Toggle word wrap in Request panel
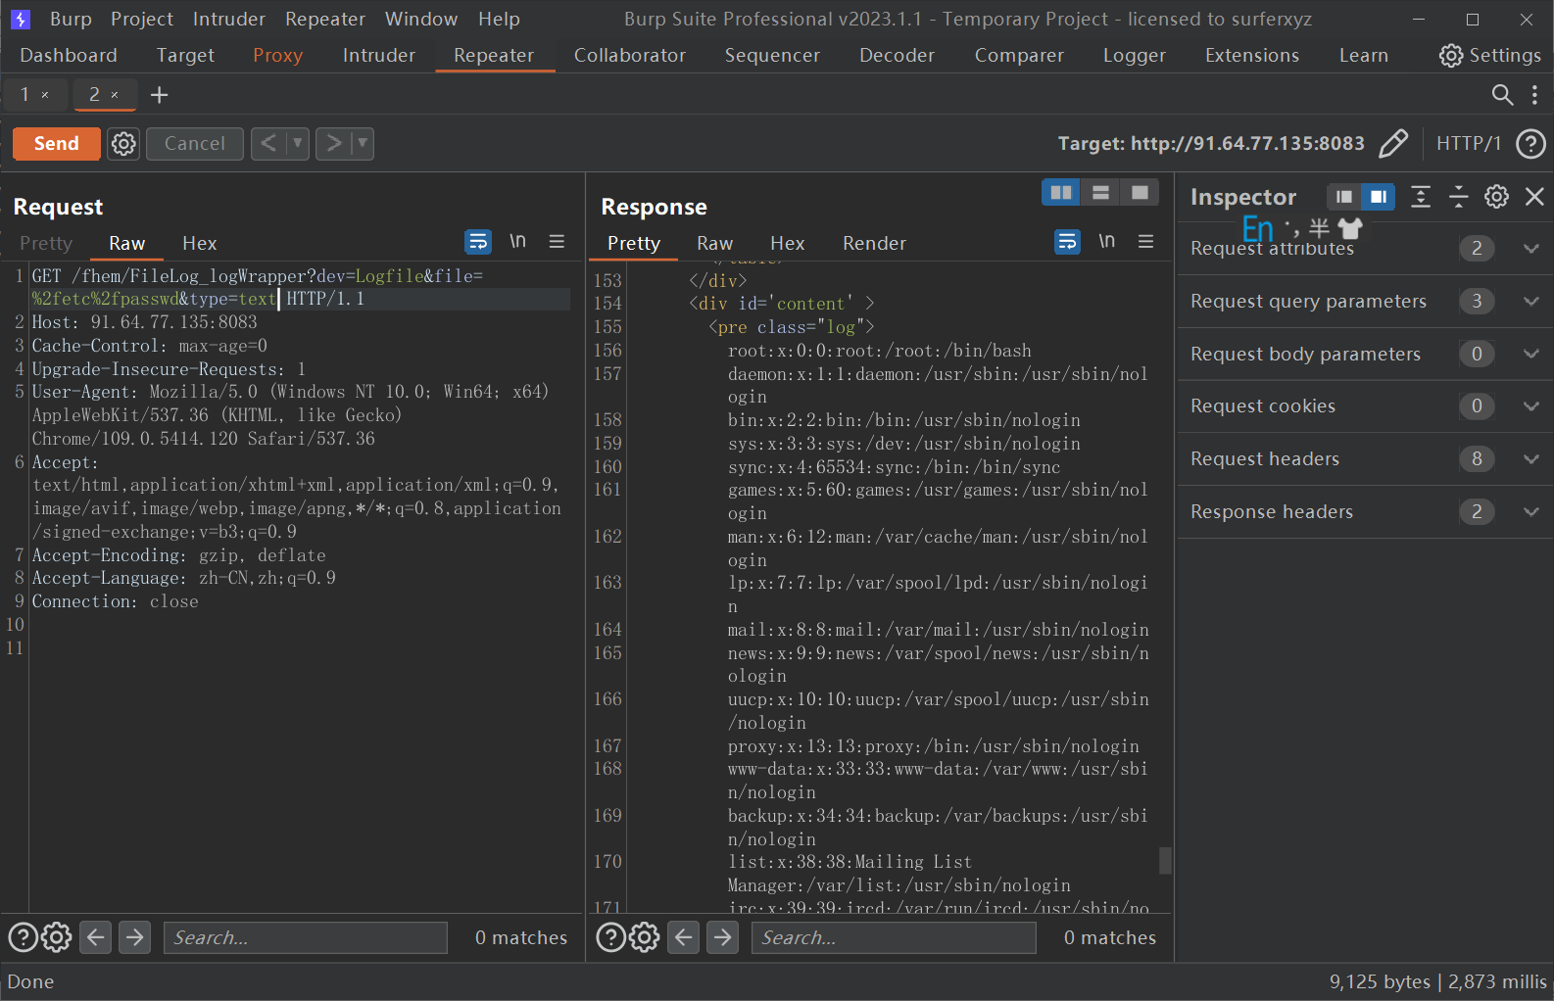 click(x=478, y=242)
